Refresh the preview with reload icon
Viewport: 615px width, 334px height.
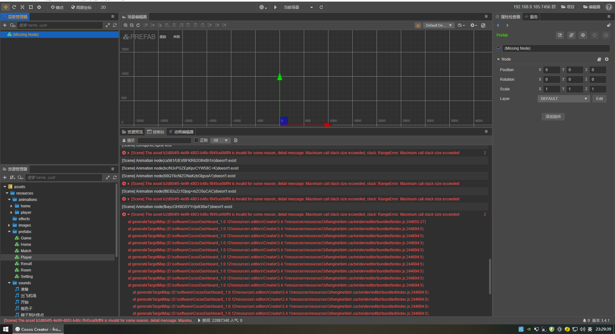(321, 7)
